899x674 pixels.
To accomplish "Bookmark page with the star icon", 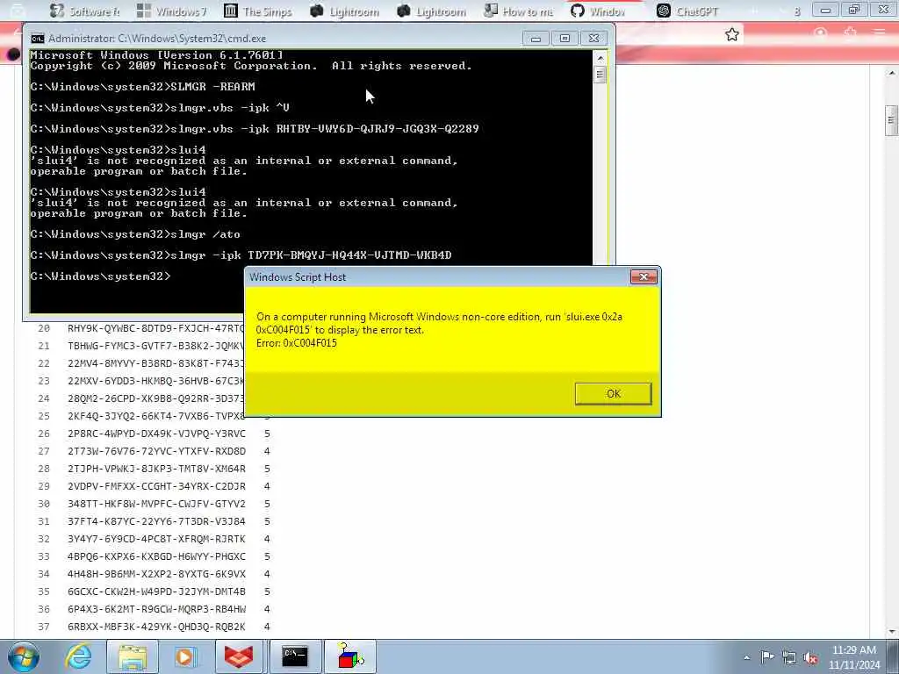I will pyautogui.click(x=731, y=35).
